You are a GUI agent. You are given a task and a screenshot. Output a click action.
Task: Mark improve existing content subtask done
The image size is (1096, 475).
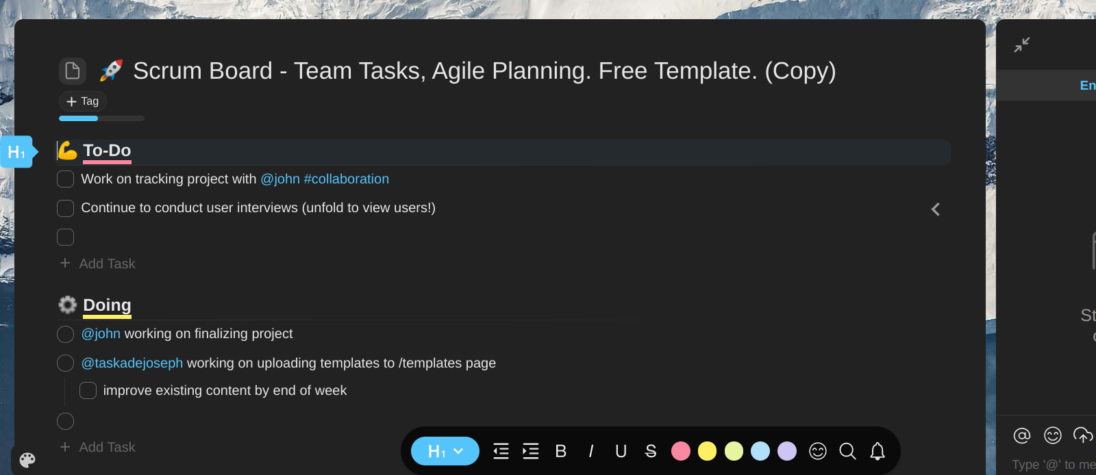point(88,391)
